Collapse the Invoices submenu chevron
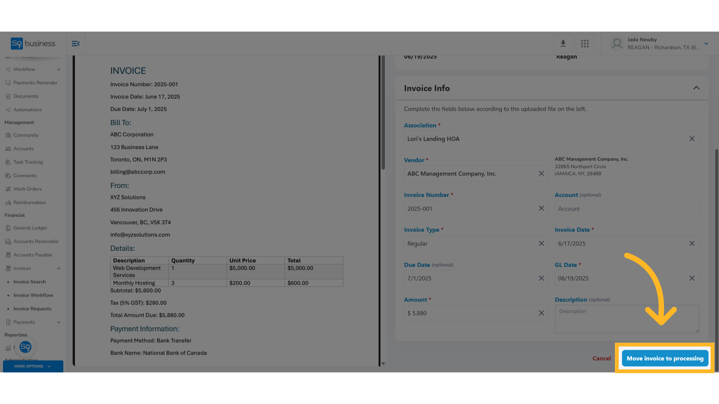Image resolution: width=719 pixels, height=404 pixels. [59, 268]
